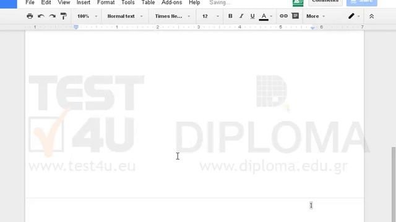Insert a link with the link icon
The height and width of the screenshot is (222, 396).
click(x=283, y=16)
